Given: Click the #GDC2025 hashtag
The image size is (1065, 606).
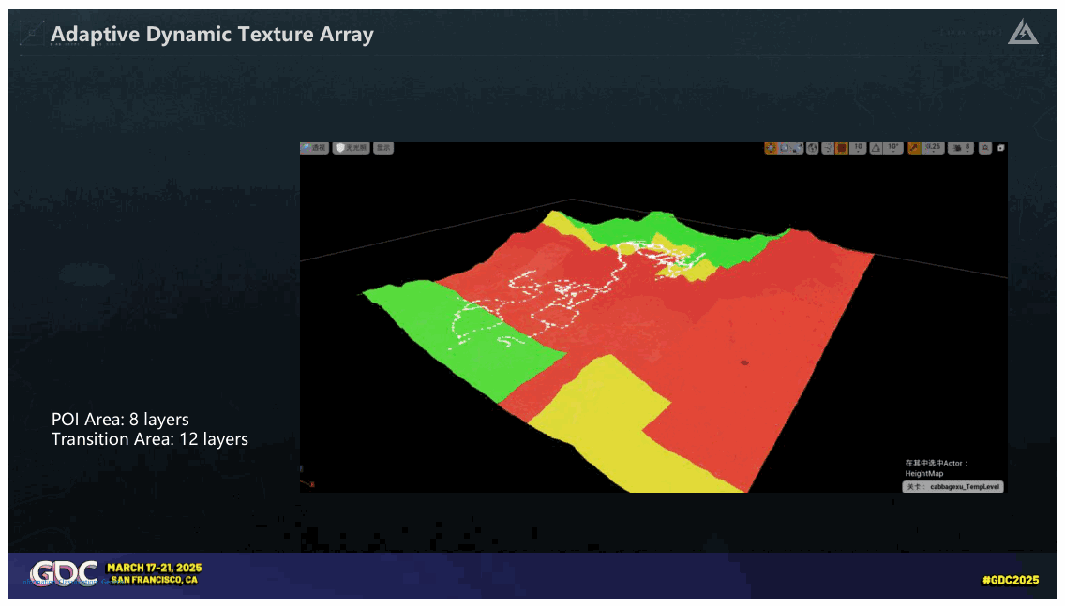Looking at the screenshot, I should point(1011,580).
